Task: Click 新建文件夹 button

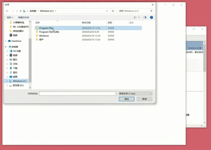Action: click(x=24, y=17)
